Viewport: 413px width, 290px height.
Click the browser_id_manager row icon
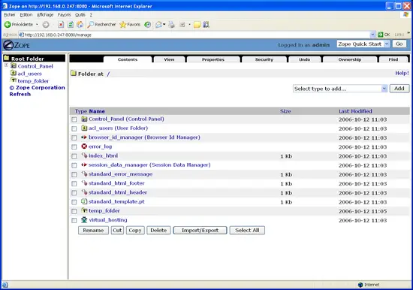[84, 137]
